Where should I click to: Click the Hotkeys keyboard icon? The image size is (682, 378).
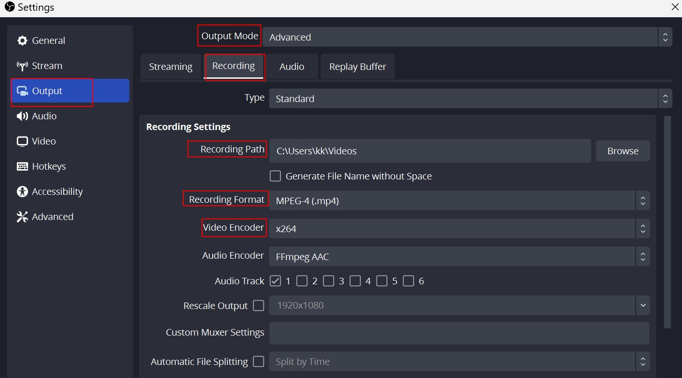[22, 166]
